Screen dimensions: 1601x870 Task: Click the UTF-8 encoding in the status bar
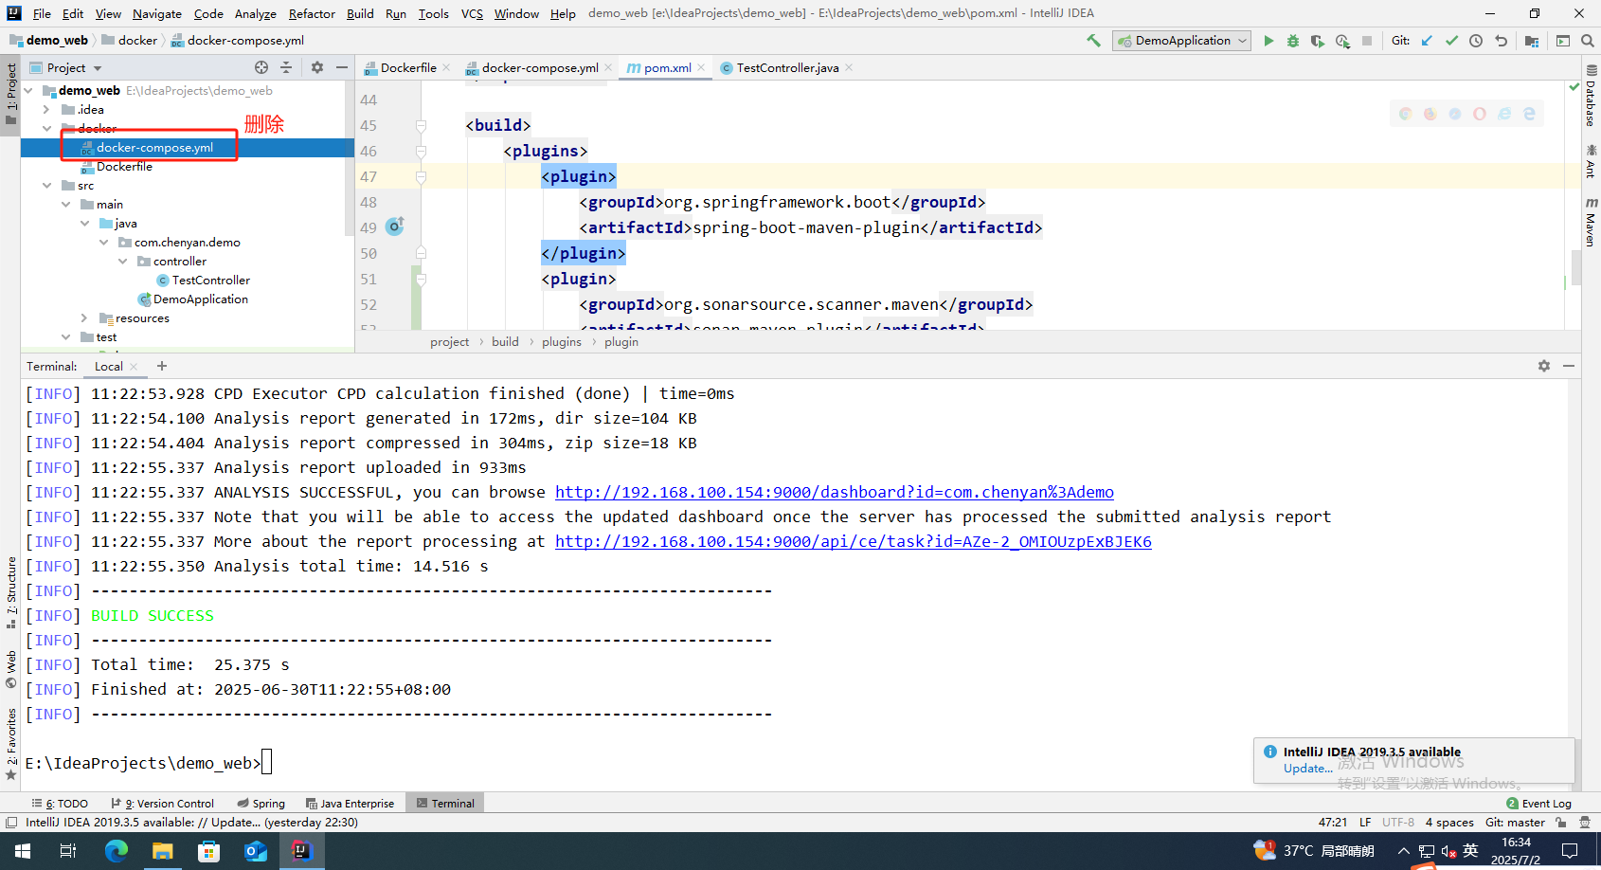tap(1397, 822)
